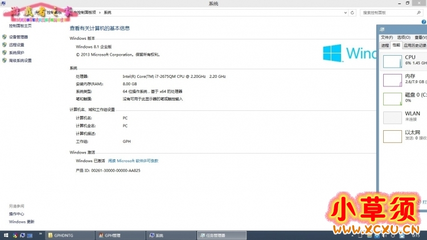
Task: Click the help question mark icon
Action: pos(424,22)
